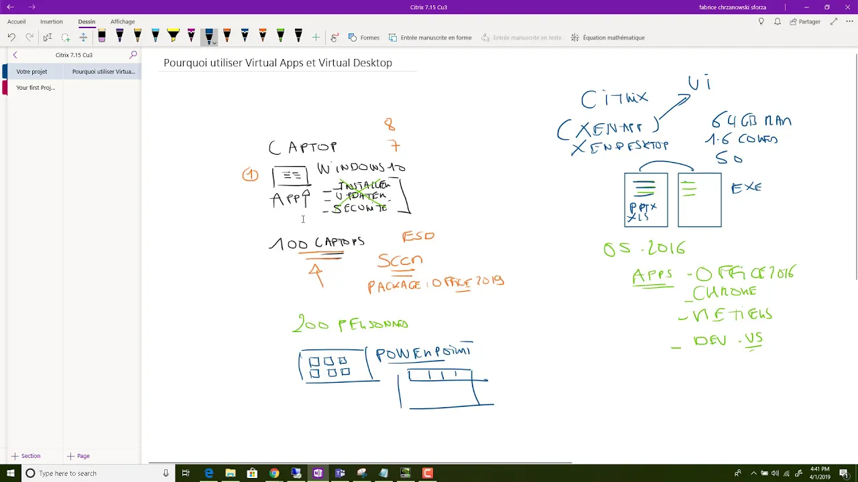Add a new Section
The width and height of the screenshot is (858, 482).
coord(25,456)
